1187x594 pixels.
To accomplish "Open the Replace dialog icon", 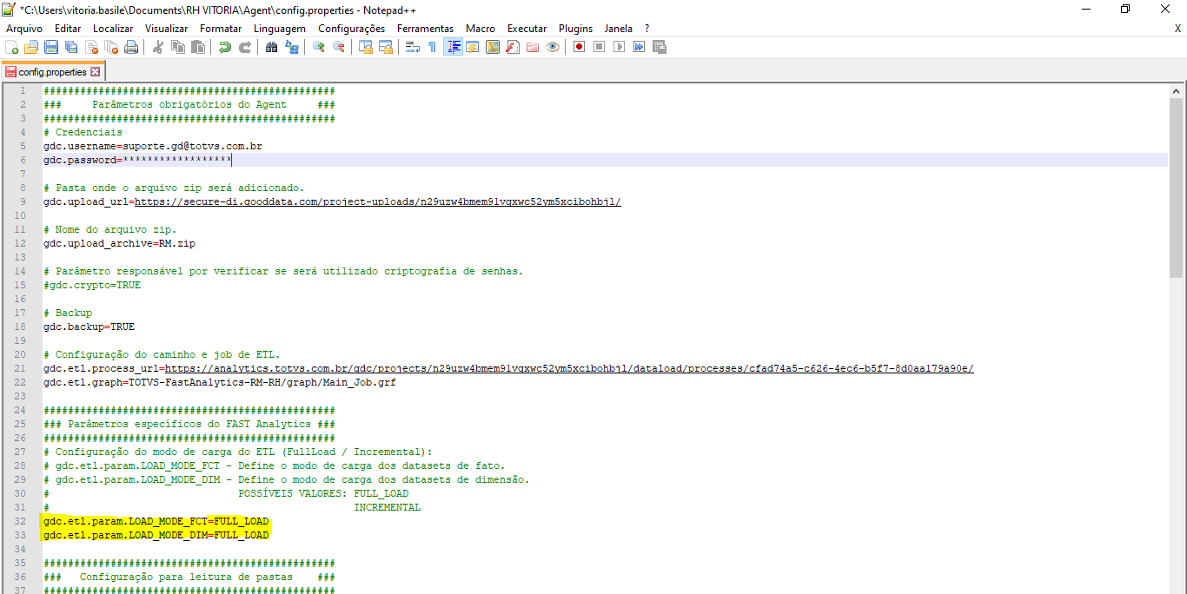I will (291, 47).
